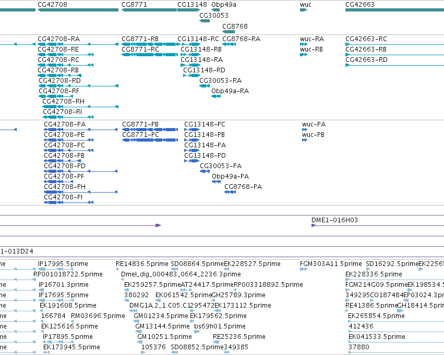This screenshot has height=355, width=444.
Task: Select EST GM13144.5prime
Action: [x=163, y=326]
